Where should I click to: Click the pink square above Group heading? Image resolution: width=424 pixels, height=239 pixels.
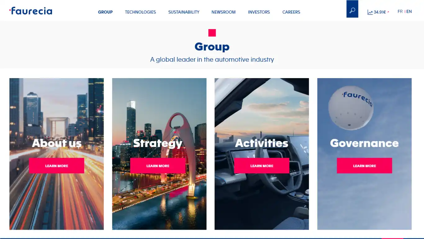212,33
